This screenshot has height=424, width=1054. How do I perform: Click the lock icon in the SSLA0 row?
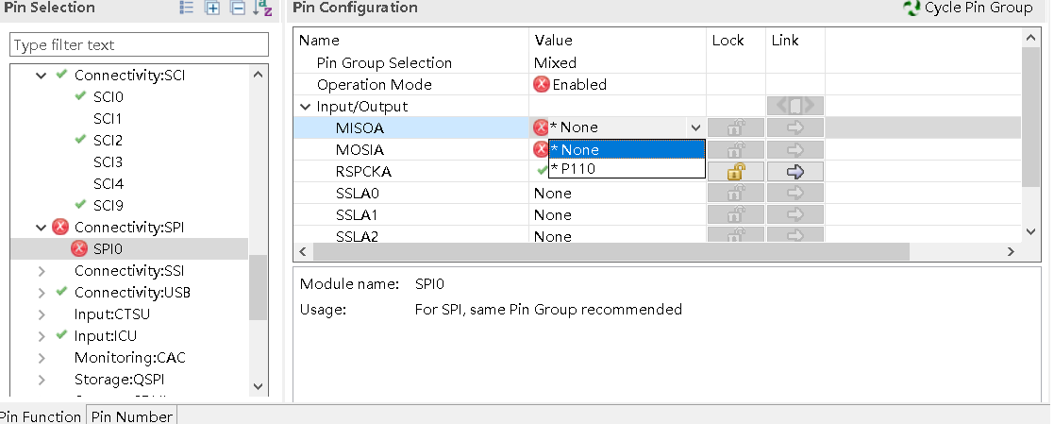(735, 194)
